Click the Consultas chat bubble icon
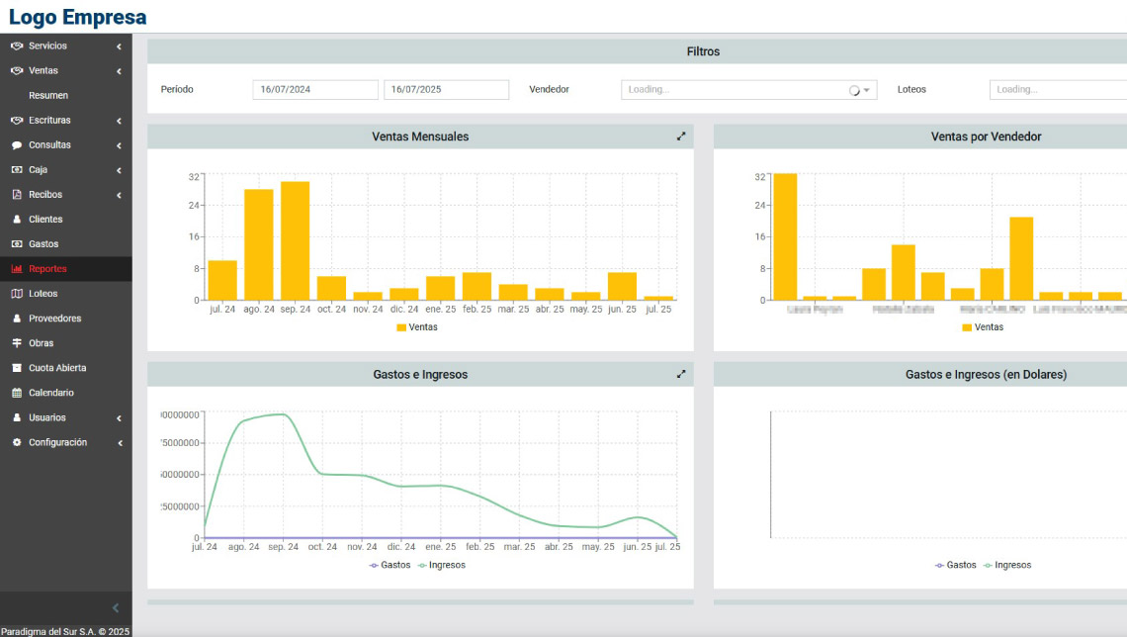The height and width of the screenshot is (637, 1127). click(17, 145)
